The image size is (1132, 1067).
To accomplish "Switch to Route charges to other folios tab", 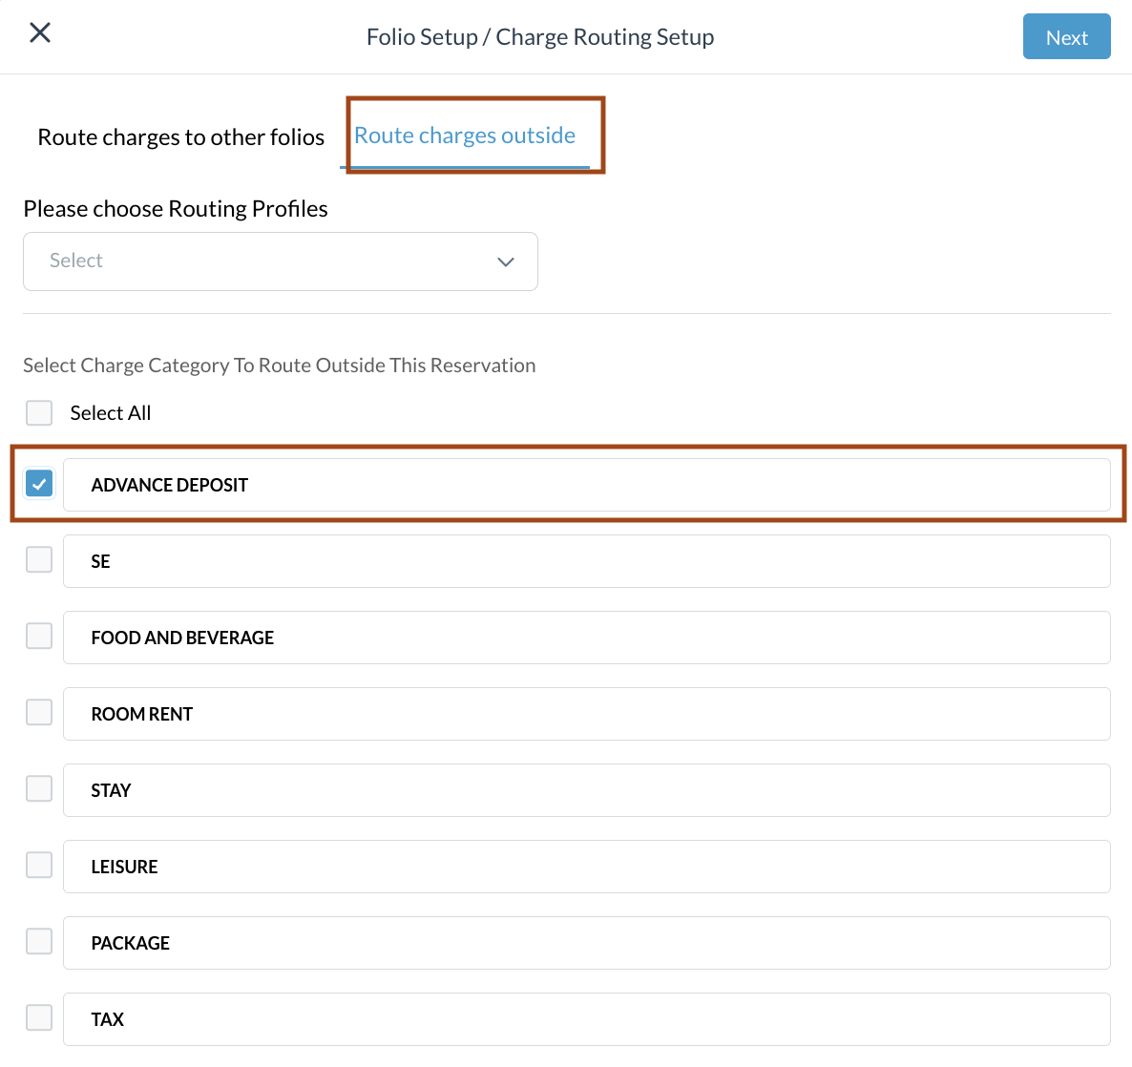I will pyautogui.click(x=181, y=137).
